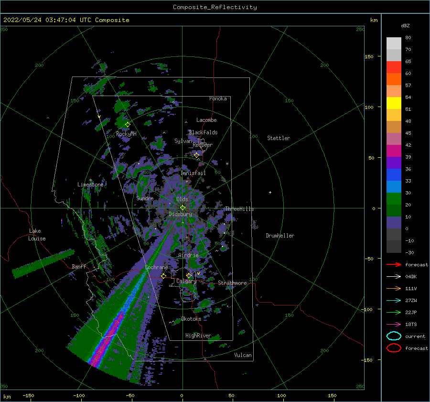Click the red forecast ellipse icon
The height and width of the screenshot is (402, 430).
(x=394, y=348)
